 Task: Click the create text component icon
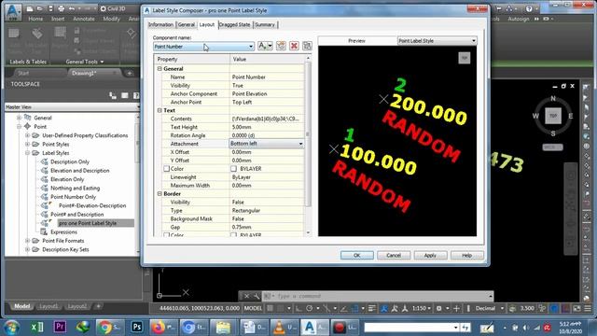[265, 46]
